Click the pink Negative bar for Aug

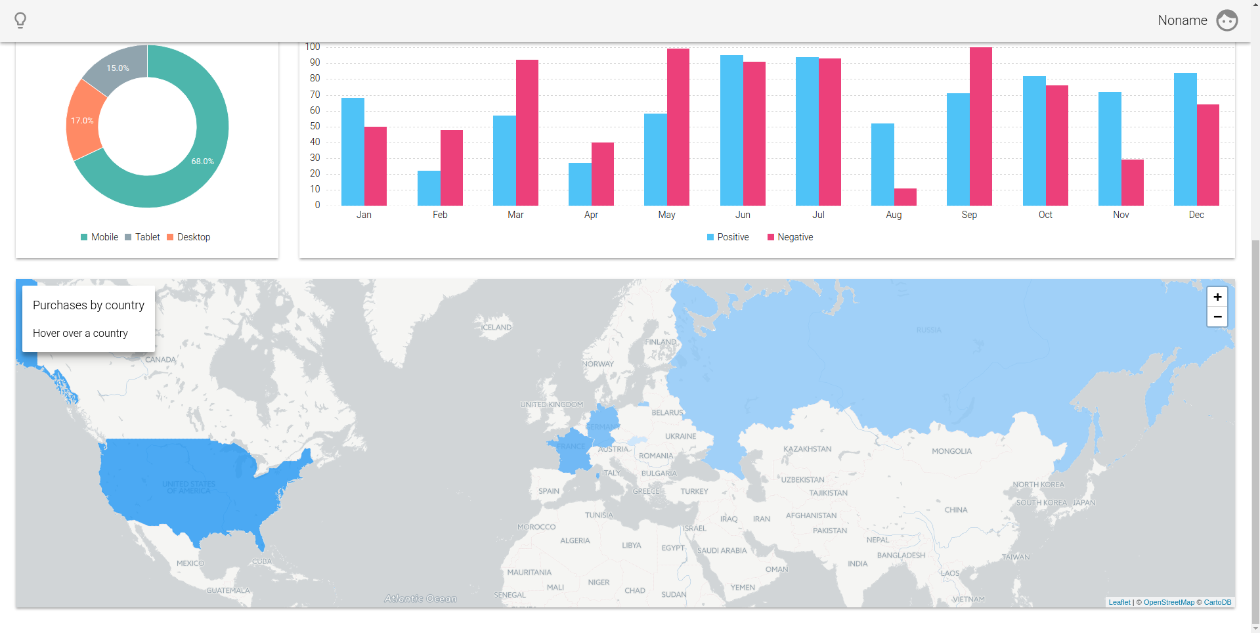tap(905, 197)
